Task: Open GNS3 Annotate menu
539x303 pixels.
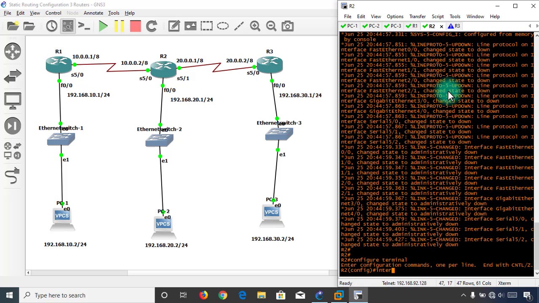Action: 93,13
